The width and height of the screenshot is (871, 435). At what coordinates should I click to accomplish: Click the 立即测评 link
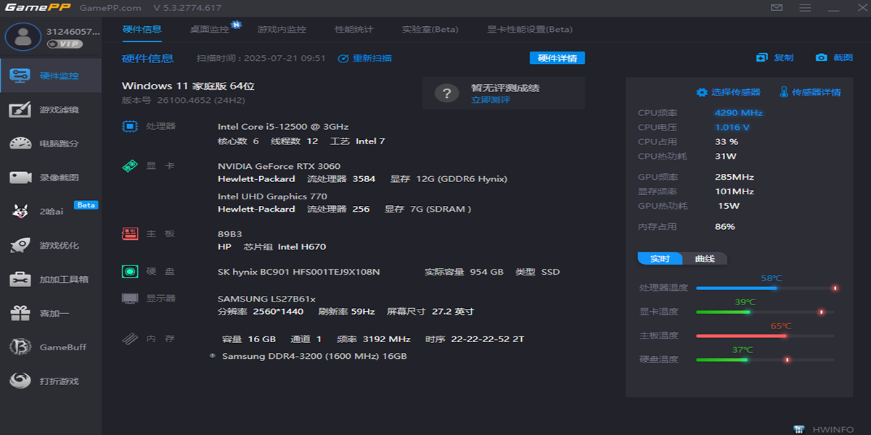click(x=491, y=100)
